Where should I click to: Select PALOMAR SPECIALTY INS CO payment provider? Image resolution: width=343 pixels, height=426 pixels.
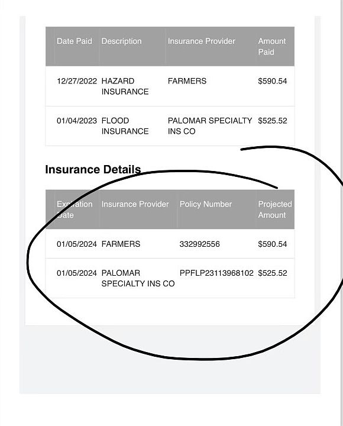click(210, 126)
